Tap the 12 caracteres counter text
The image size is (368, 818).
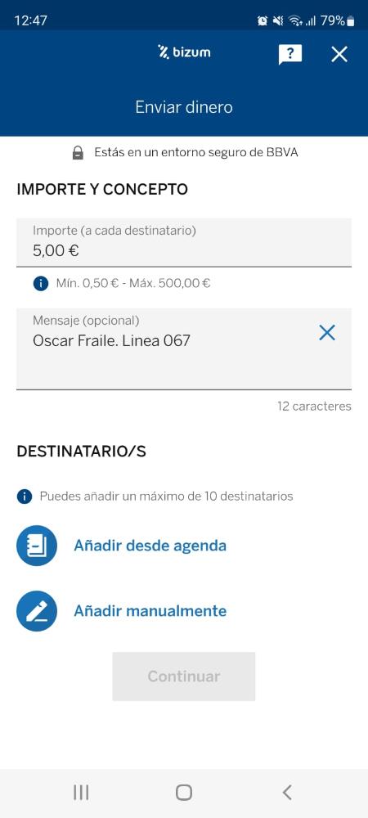coord(314,407)
